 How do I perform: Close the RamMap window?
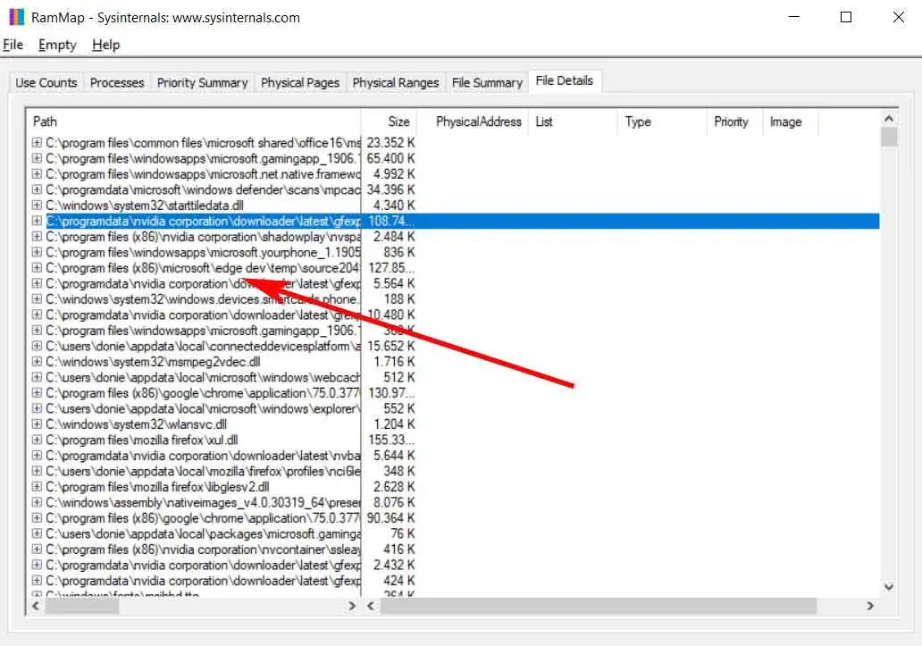pos(898,17)
